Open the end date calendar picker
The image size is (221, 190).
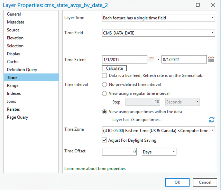(x=211, y=60)
